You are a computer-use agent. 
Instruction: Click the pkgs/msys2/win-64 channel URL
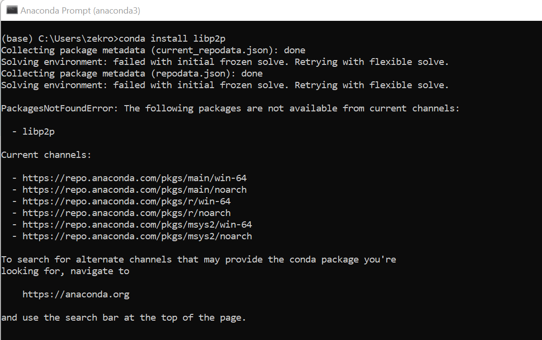point(137,224)
